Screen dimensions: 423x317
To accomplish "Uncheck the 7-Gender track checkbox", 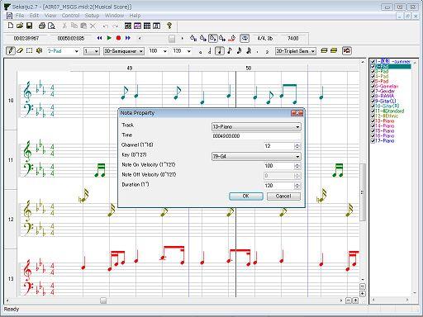I will [x=373, y=91].
